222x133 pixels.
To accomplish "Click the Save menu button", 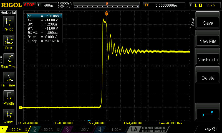I will pos(208,23).
